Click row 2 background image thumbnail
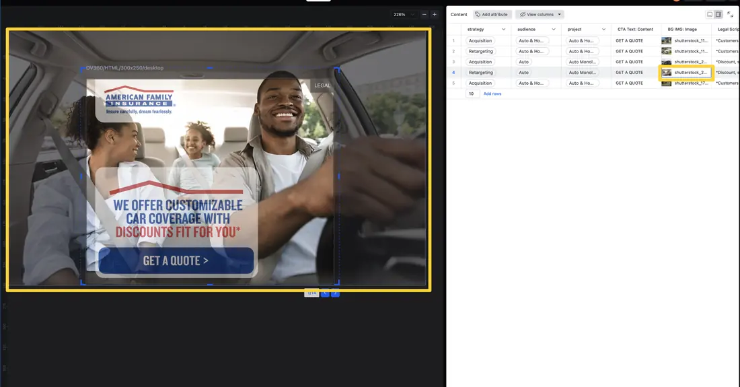The height and width of the screenshot is (387, 740). [x=667, y=51]
